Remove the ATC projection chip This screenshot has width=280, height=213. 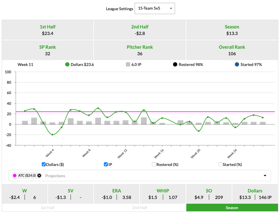[39, 176]
